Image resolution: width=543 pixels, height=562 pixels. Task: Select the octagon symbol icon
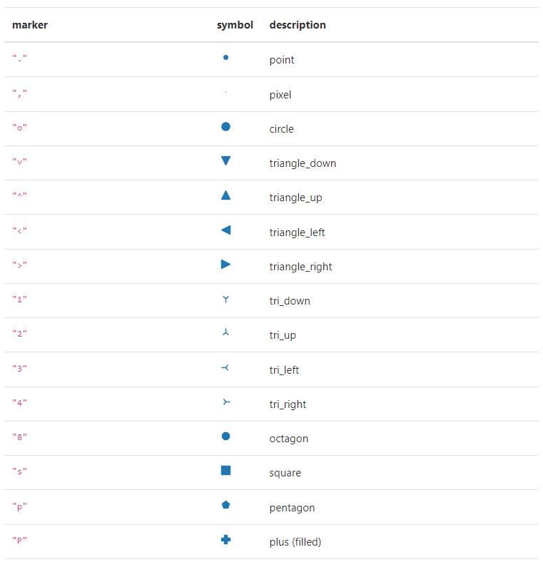pyautogui.click(x=225, y=436)
